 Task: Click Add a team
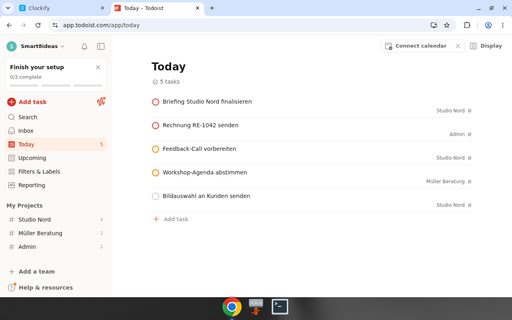click(x=32, y=272)
